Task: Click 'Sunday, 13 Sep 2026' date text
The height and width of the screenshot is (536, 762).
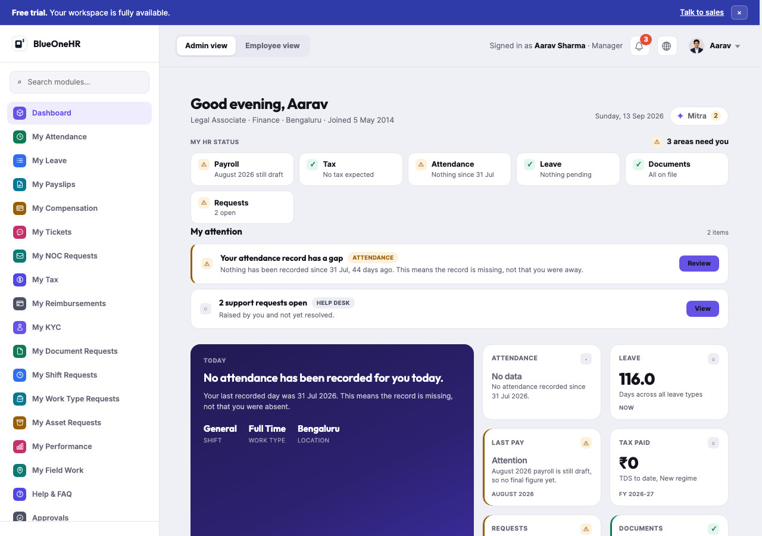Action: (629, 116)
